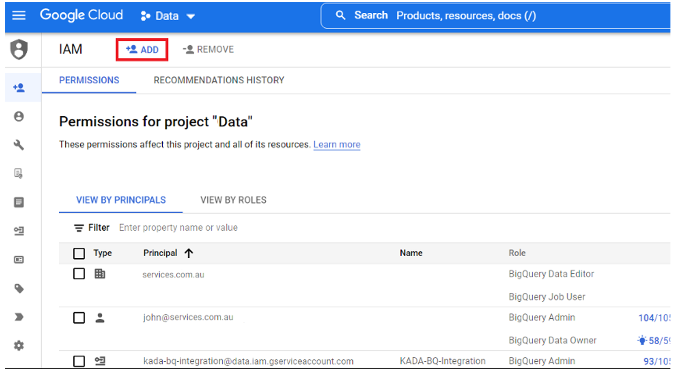The width and height of the screenshot is (673, 380).
Task: Open the wrench troubleshooter sidebar icon
Action: click(19, 145)
